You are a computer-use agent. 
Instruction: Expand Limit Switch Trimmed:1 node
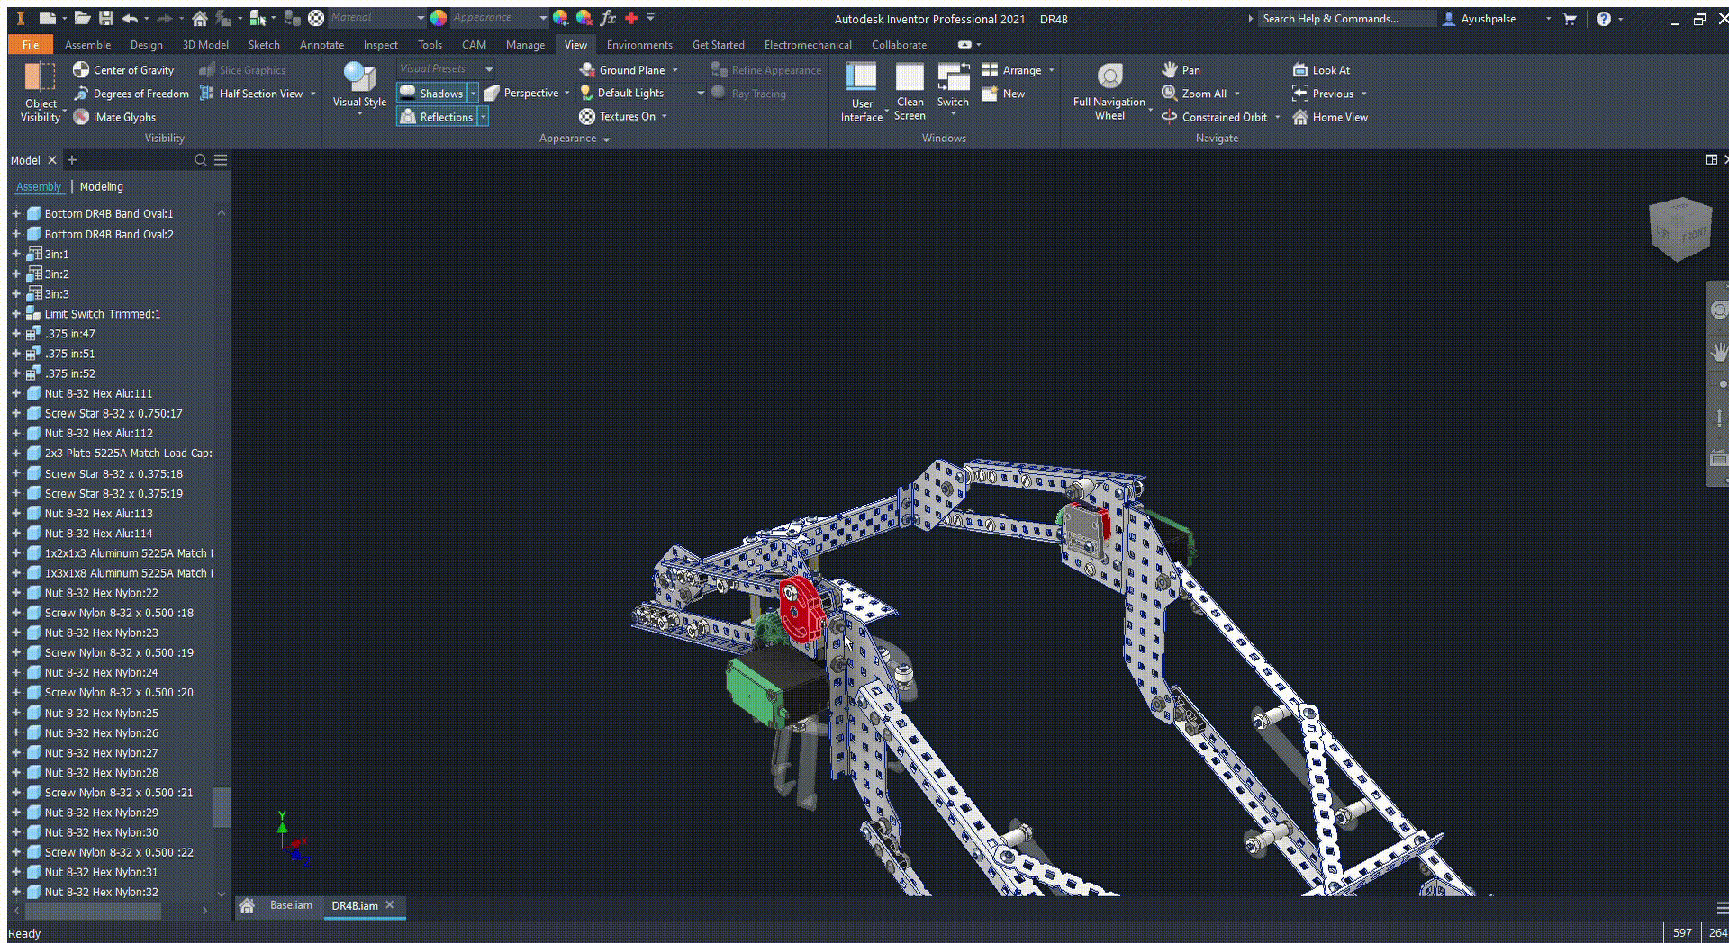coord(15,314)
